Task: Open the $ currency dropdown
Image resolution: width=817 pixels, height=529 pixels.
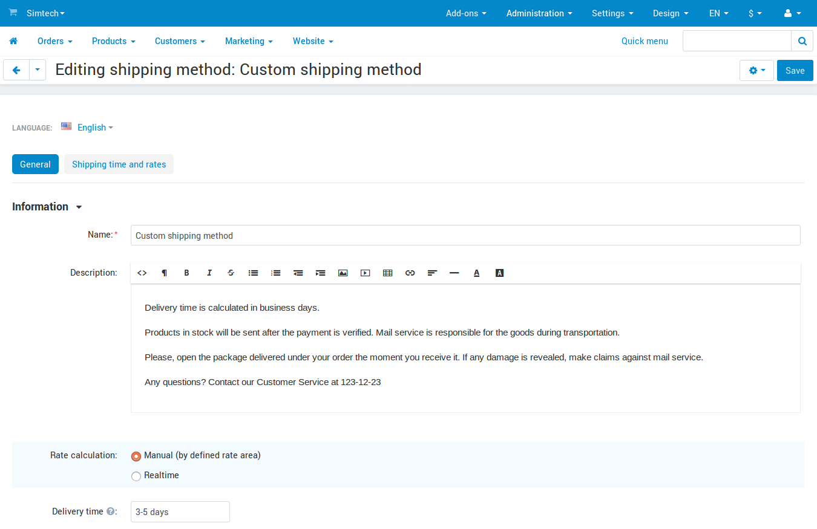Action: tap(755, 13)
